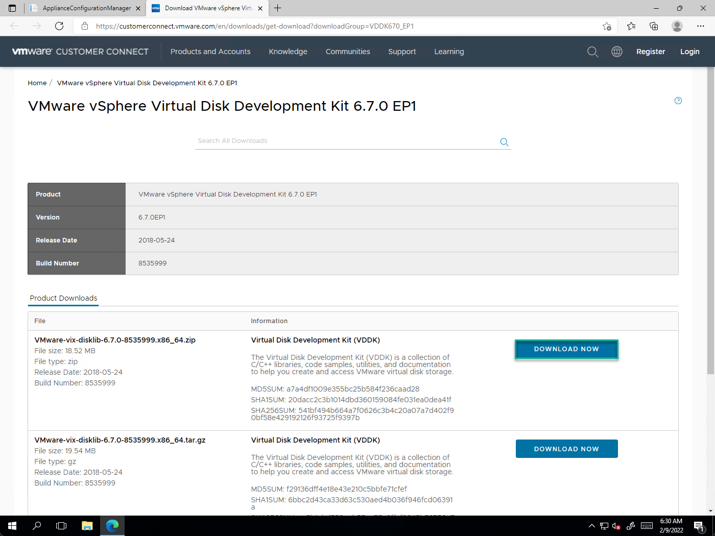Click the site search magnifier in header
715x536 pixels.
pos(592,52)
